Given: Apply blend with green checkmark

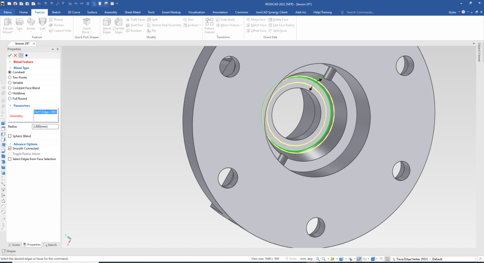Looking at the screenshot, I should [x=9, y=55].
